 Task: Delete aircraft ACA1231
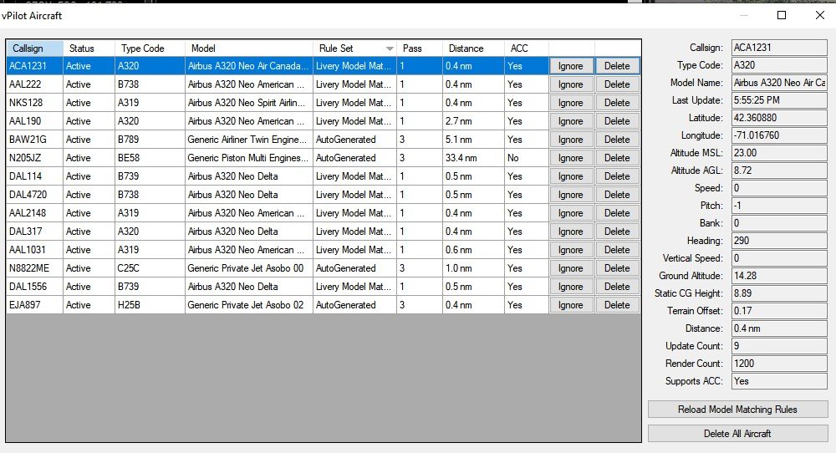[x=617, y=66]
